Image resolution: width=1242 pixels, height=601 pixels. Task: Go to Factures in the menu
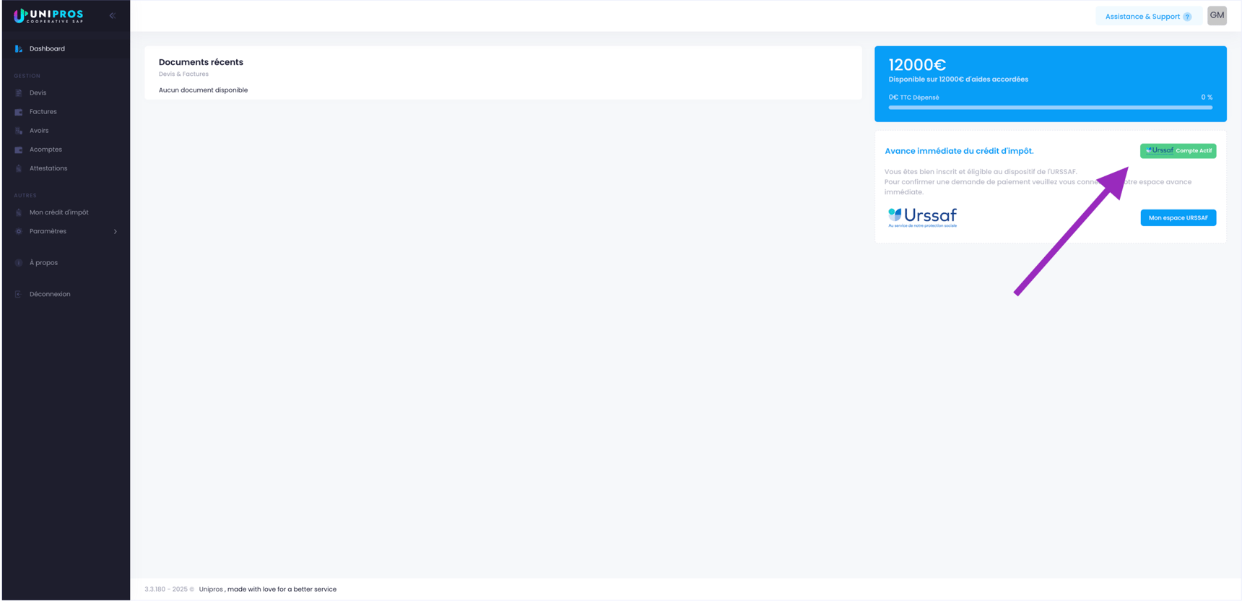[43, 112]
